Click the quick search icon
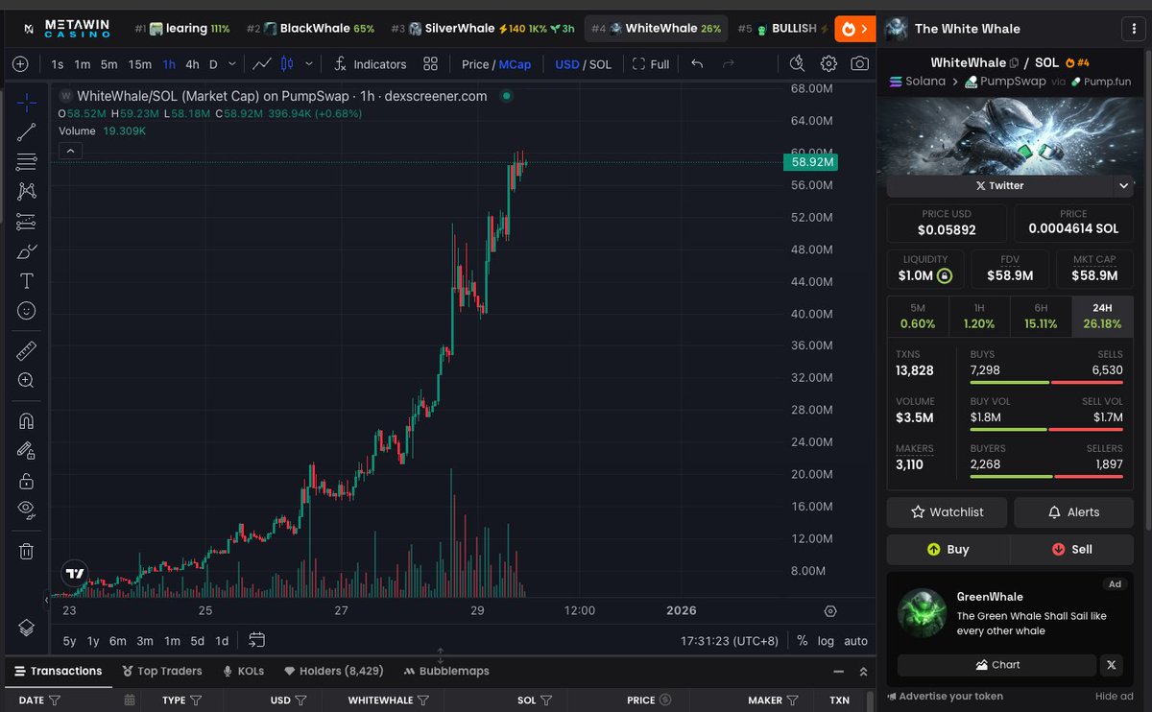The width and height of the screenshot is (1152, 712). tap(797, 64)
